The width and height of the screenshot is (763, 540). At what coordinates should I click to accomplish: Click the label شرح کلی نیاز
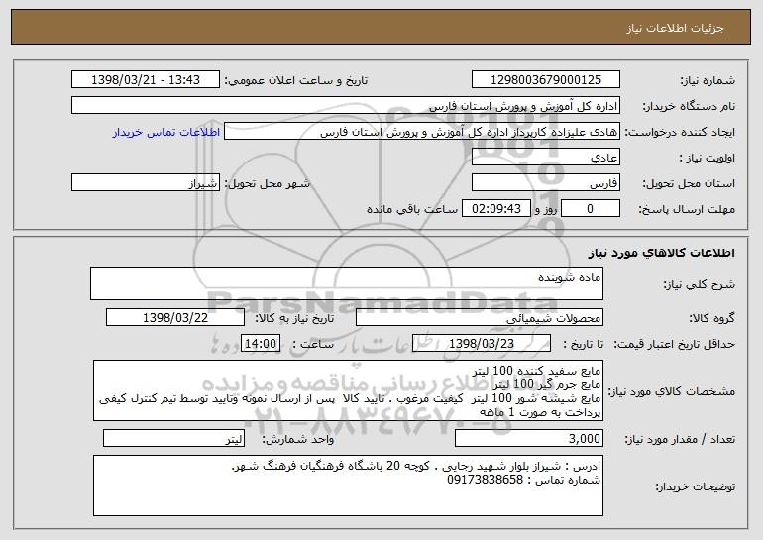pyautogui.click(x=700, y=284)
